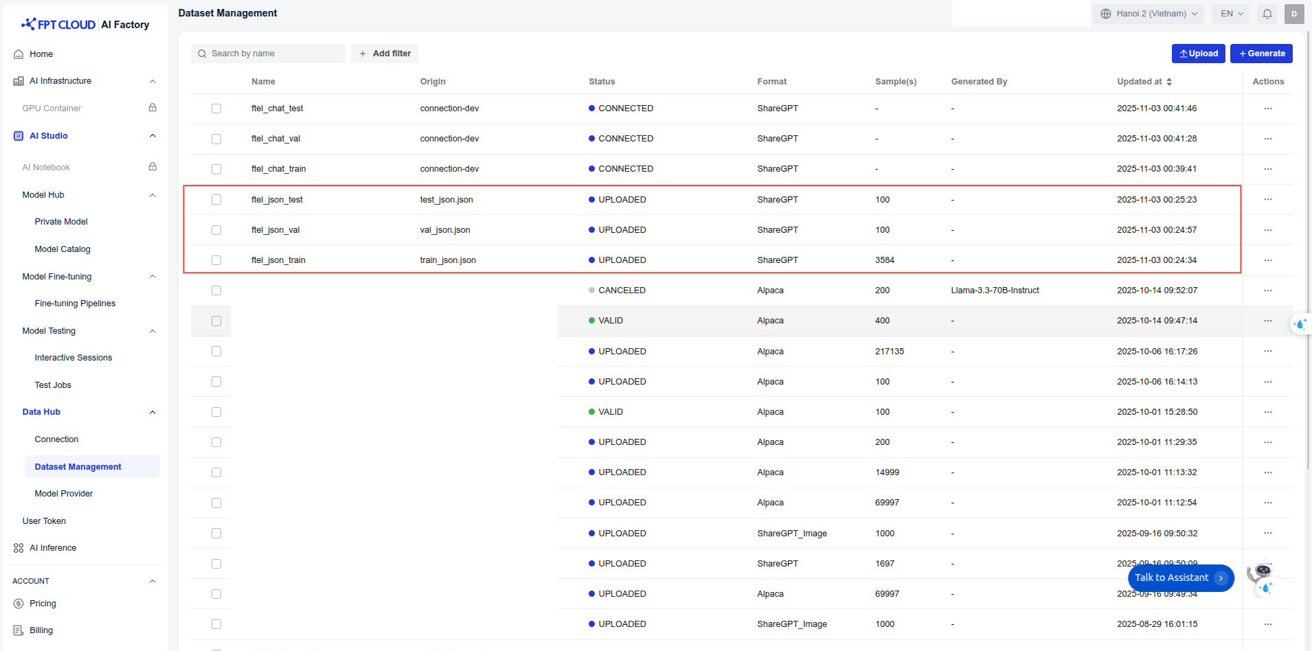Click the notification bell icon
This screenshot has width=1312, height=651.
1267,14
